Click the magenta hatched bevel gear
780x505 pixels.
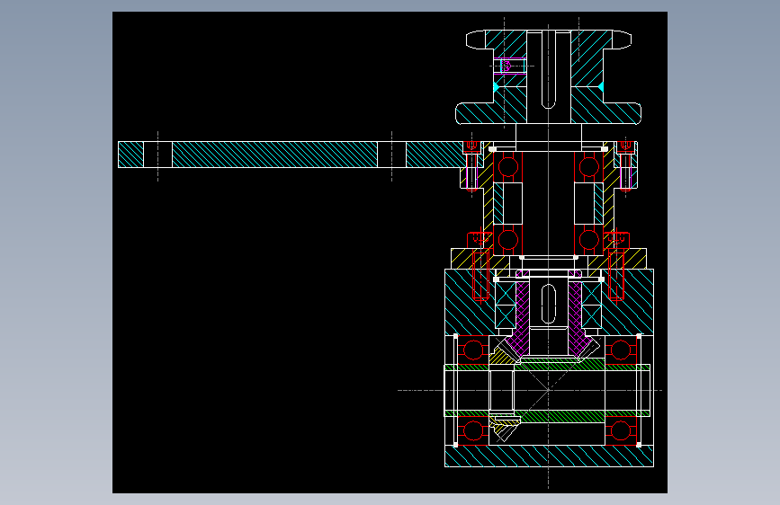pyautogui.click(x=548, y=315)
